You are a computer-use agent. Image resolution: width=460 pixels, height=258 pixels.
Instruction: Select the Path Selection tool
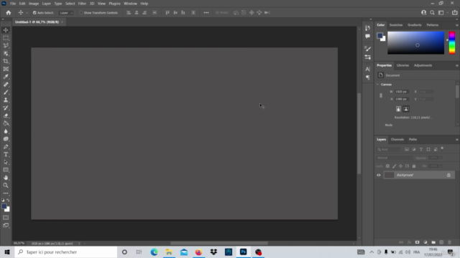tap(6, 163)
